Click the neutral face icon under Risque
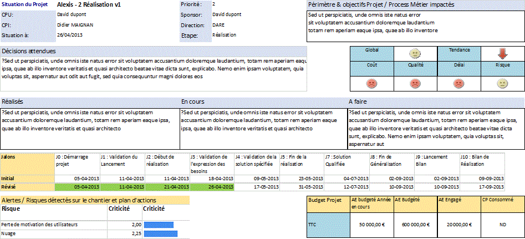525x239 pixels. (502, 84)
